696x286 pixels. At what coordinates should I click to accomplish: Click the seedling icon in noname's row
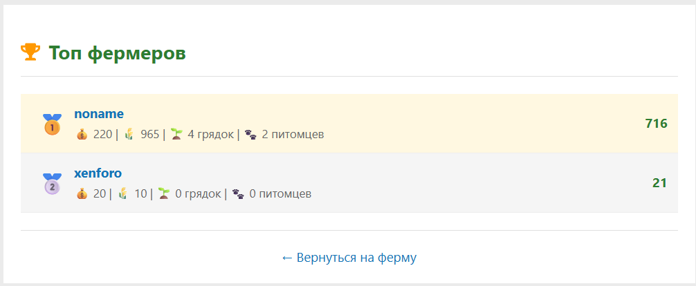click(x=176, y=134)
